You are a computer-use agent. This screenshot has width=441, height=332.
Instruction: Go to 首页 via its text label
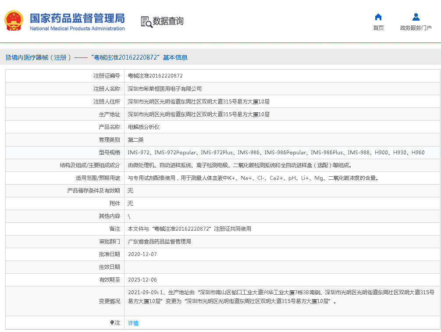point(378,28)
